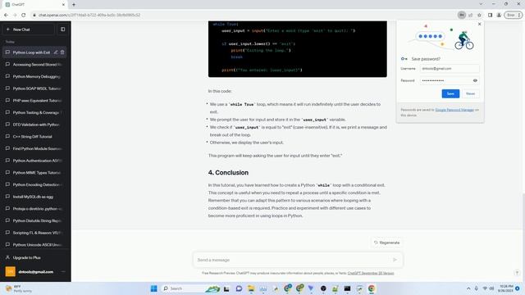
Task: Click the address bar URL
Action: 89,15
